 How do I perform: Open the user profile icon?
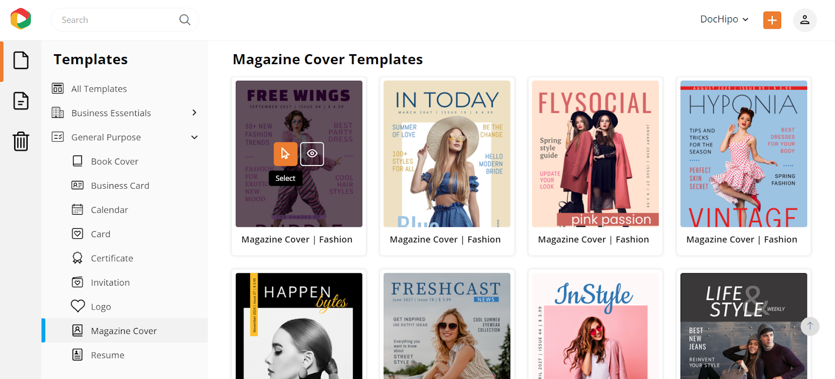pos(805,20)
